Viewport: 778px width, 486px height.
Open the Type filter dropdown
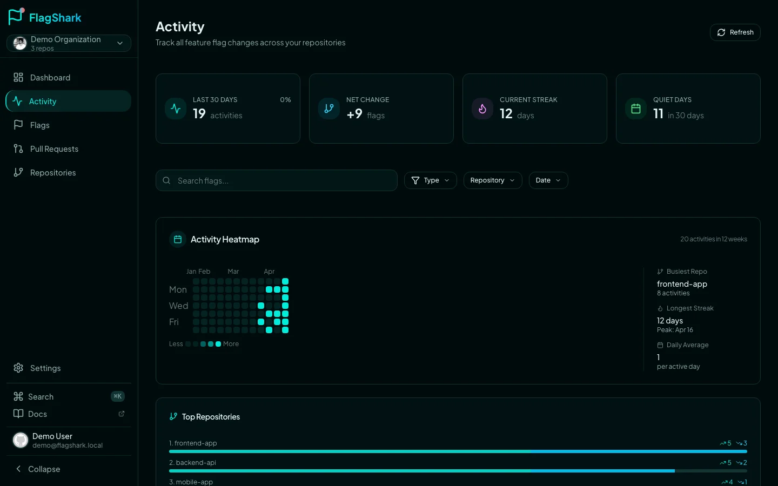(x=431, y=180)
